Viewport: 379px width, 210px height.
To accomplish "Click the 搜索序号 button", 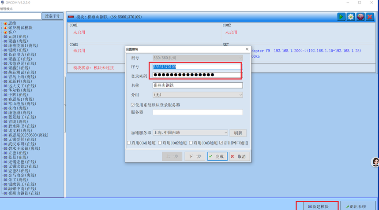I will (x=53, y=16).
